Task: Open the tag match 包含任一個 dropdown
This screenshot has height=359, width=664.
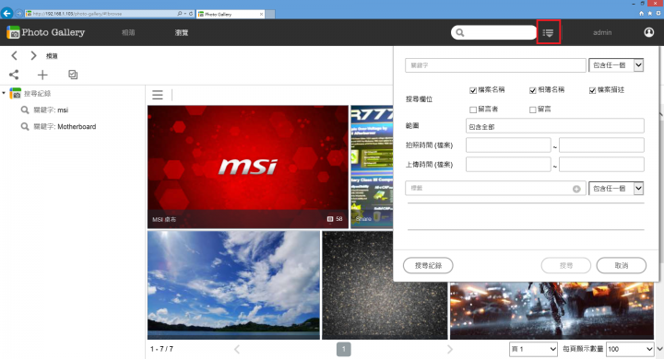Action: (616, 188)
